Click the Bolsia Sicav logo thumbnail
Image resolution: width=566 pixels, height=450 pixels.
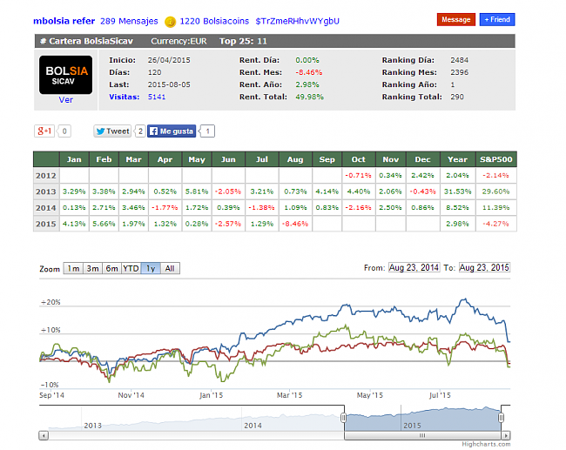point(65,75)
